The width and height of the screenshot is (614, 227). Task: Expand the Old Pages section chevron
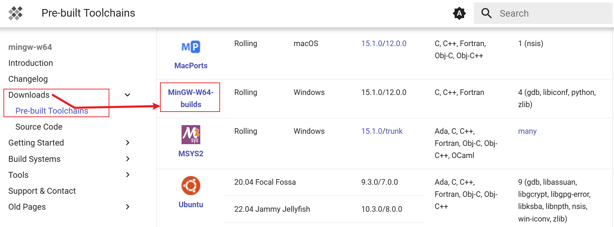127,207
